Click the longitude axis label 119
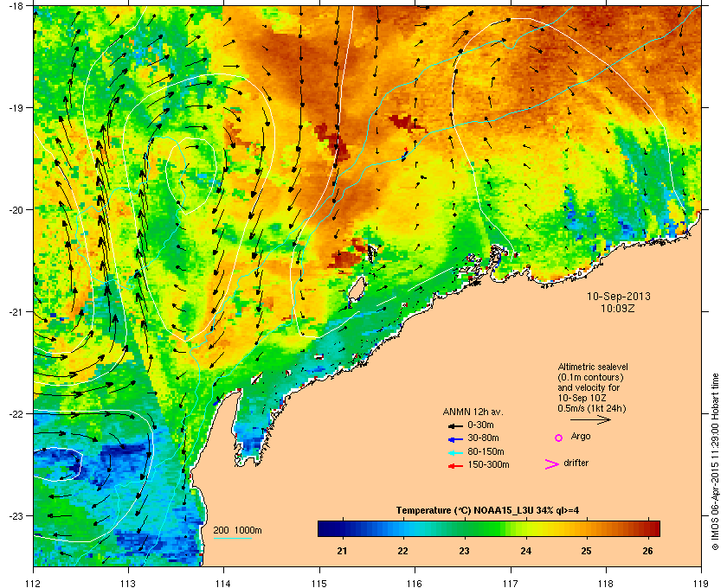 pyautogui.click(x=702, y=583)
